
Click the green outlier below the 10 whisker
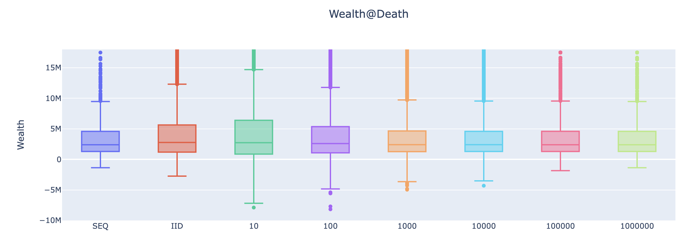click(x=254, y=207)
